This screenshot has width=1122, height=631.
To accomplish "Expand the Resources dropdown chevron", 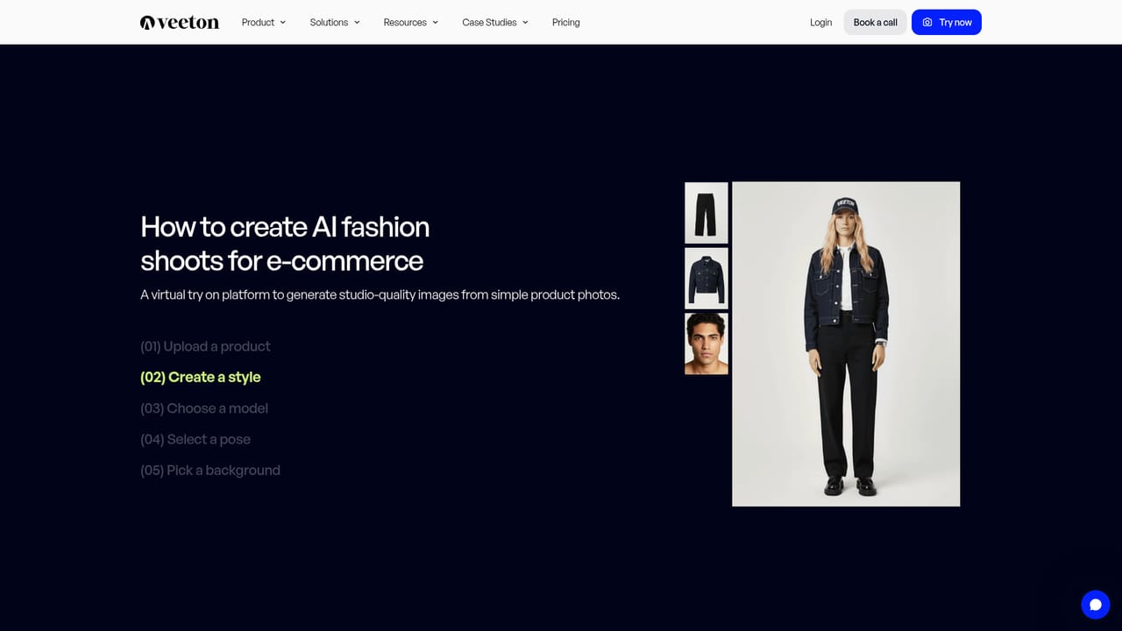I will pyautogui.click(x=436, y=23).
